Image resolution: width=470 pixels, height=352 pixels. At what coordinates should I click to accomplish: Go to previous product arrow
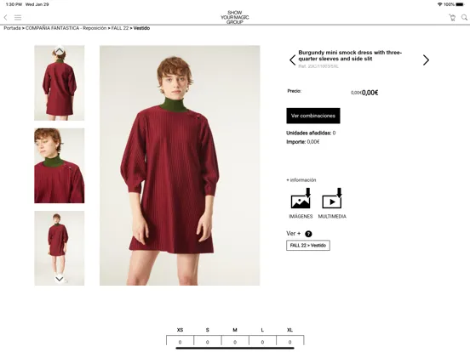293,60
